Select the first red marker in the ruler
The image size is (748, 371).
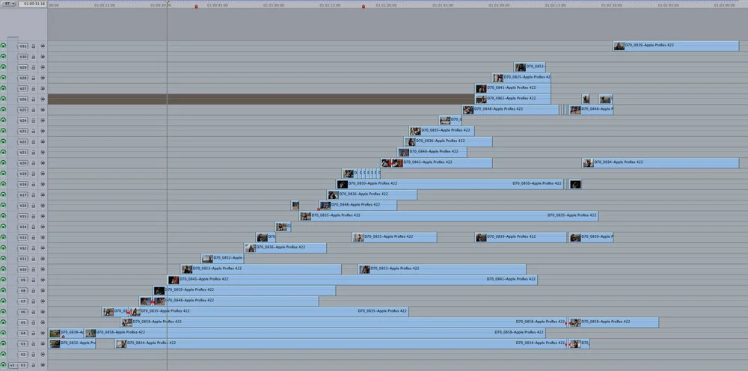point(196,7)
